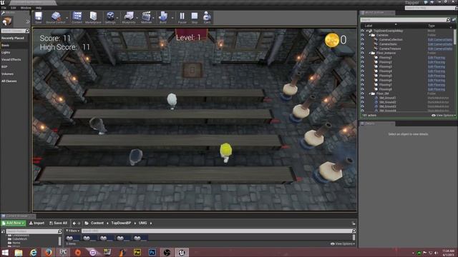
Task: Open Windows Start button on taskbar
Action: pos(5,252)
